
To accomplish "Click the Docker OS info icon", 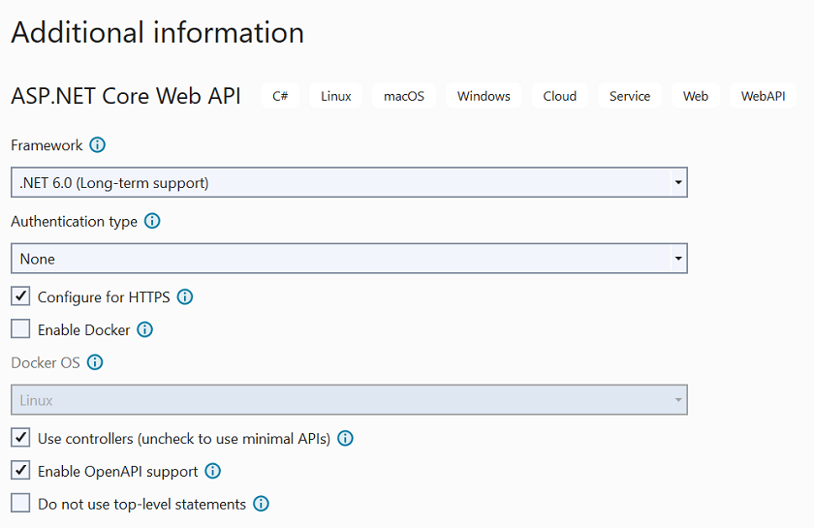I will (95, 362).
